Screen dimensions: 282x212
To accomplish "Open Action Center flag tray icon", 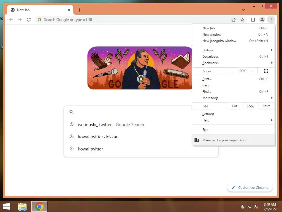I will [x=256, y=206].
